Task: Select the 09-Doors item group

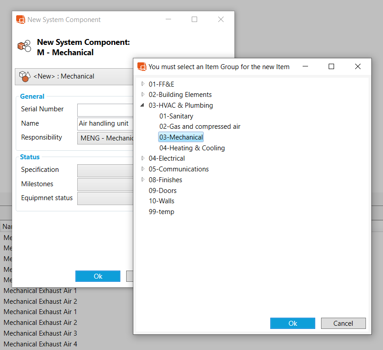Action: pyautogui.click(x=163, y=190)
